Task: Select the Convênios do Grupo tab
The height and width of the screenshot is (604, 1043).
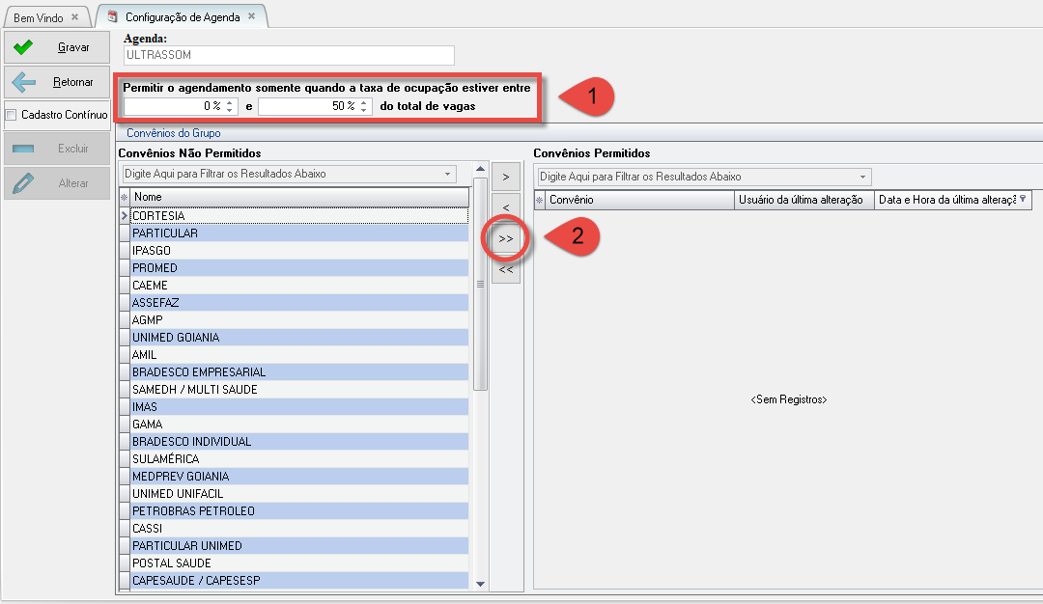Action: tap(174, 133)
